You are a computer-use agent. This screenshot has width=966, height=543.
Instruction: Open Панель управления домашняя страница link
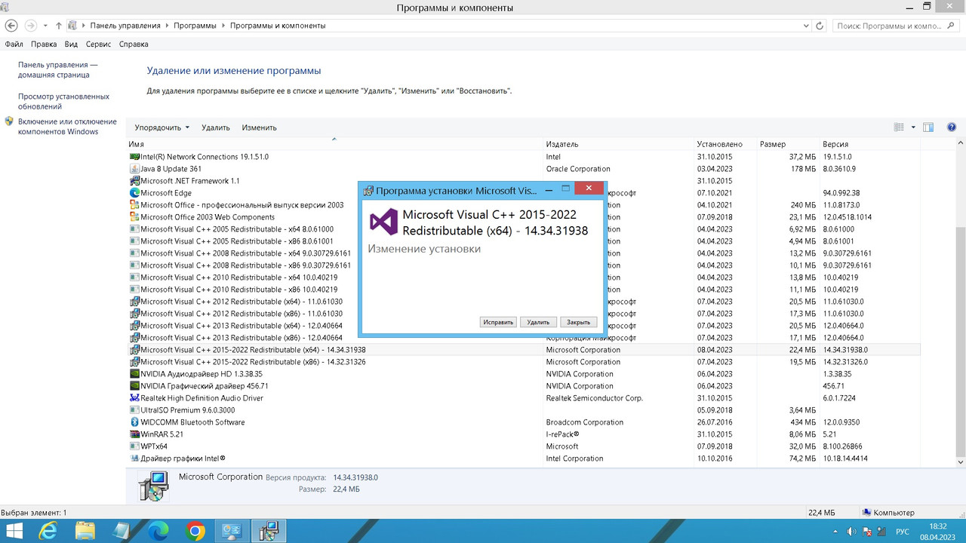click(x=58, y=70)
